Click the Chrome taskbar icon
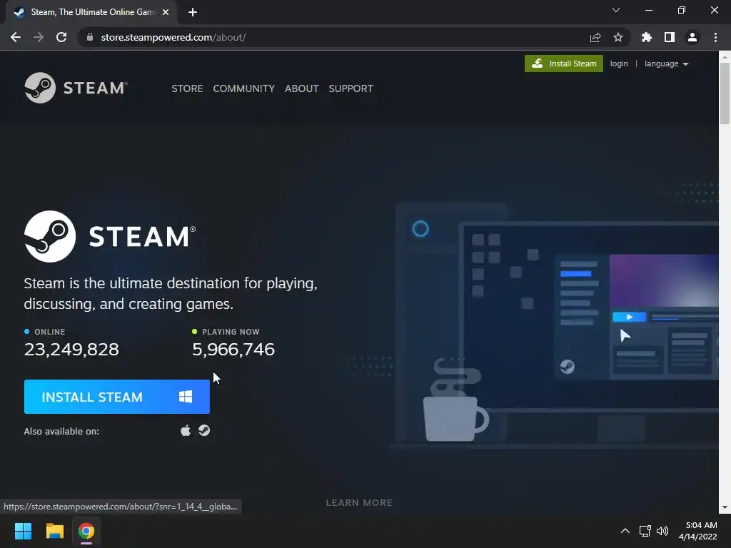Viewport: 731px width, 548px height. [x=86, y=531]
